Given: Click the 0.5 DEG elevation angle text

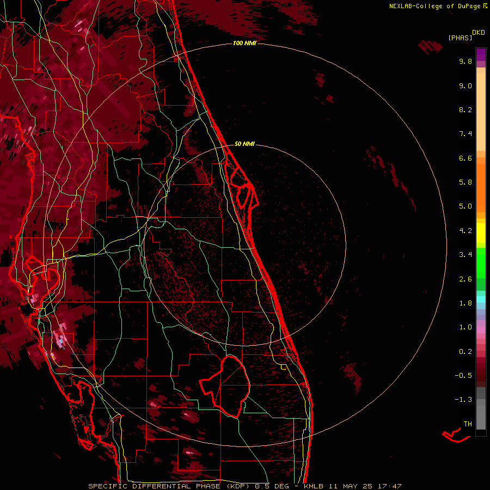Looking at the screenshot, I should (272, 486).
